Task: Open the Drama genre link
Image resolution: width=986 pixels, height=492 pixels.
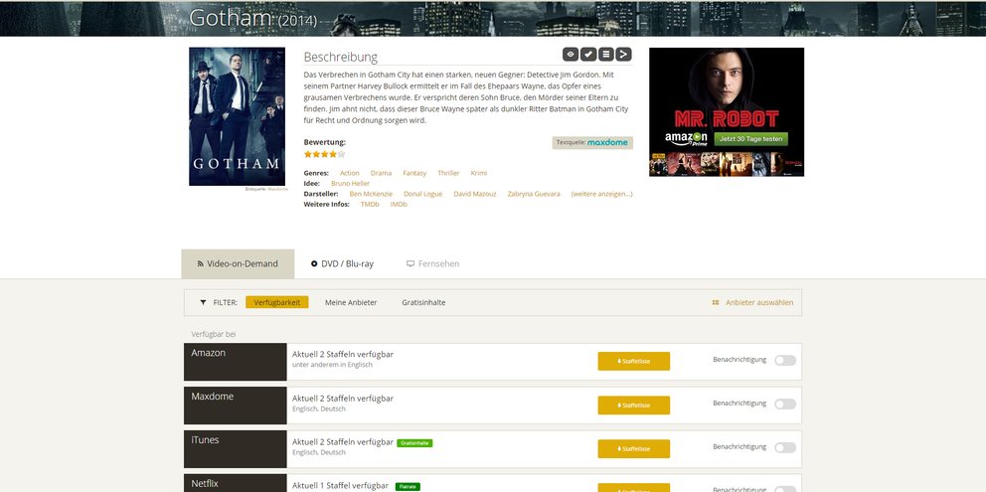Action: click(x=381, y=173)
